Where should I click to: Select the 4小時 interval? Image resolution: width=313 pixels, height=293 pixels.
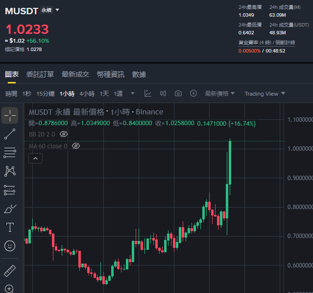click(x=87, y=94)
